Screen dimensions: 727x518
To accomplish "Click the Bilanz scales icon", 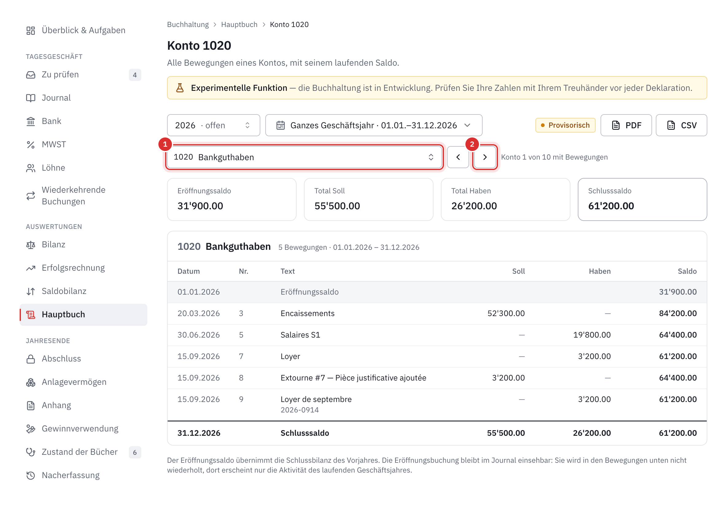I will [x=31, y=245].
